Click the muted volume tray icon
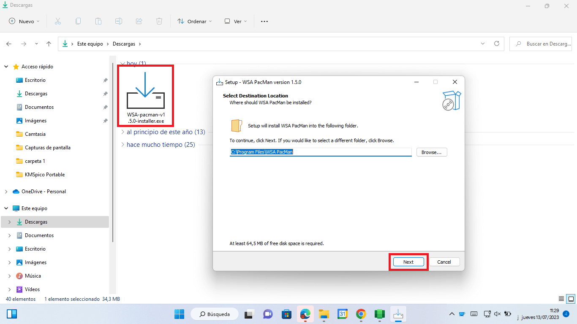Image resolution: width=577 pixels, height=324 pixels. 497,314
